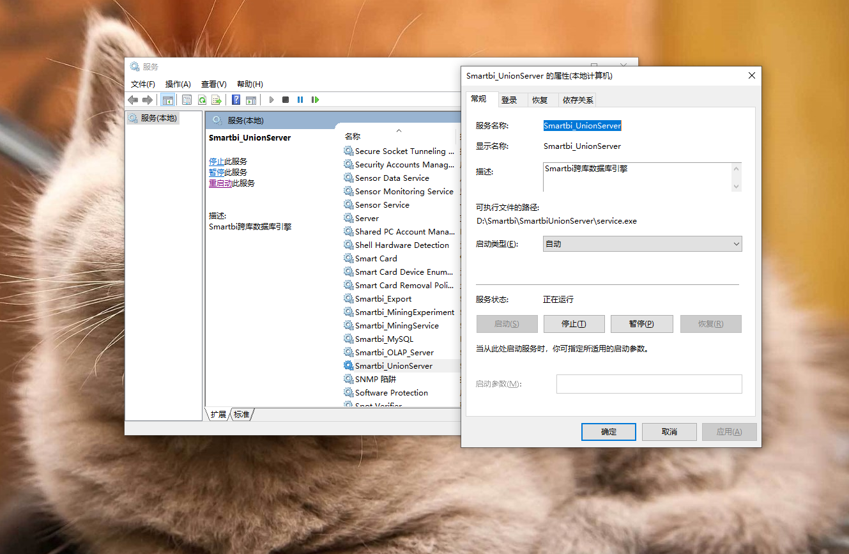Click the greyed-out 启动(S) button
This screenshot has height=554, width=849.
[x=507, y=324]
